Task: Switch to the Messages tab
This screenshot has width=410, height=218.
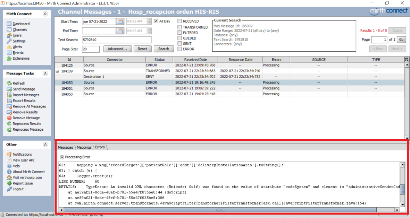Action: (66, 147)
